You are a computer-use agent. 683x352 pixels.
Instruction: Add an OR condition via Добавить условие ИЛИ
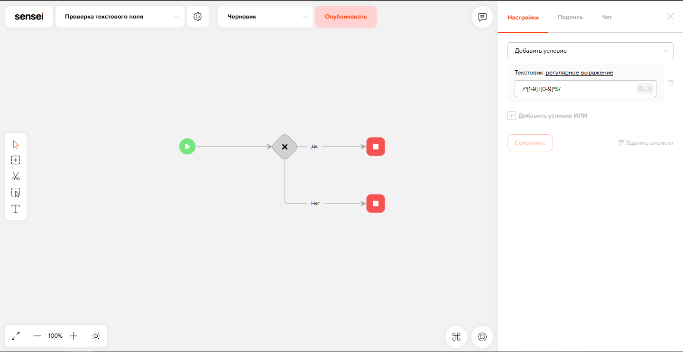coord(547,116)
